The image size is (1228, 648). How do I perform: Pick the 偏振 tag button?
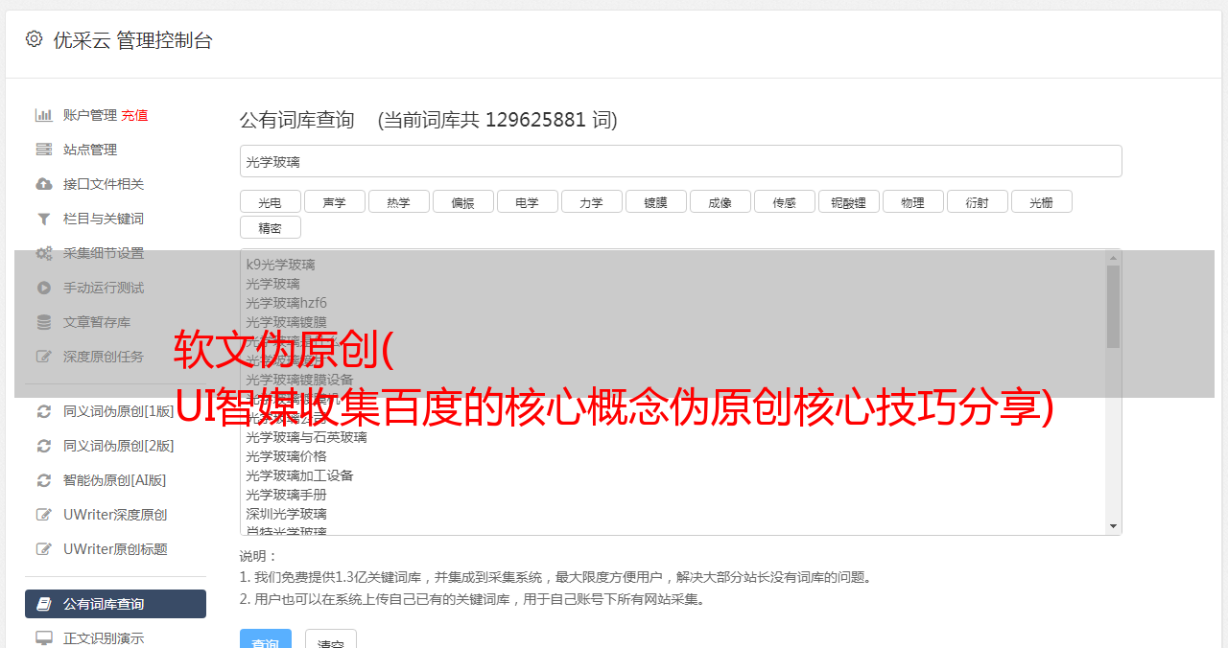[463, 202]
